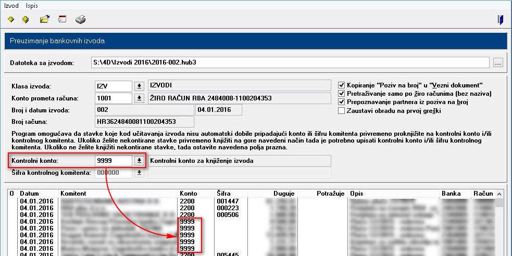
Task: Click the Kontrolni konto input field
Action: tap(113, 161)
